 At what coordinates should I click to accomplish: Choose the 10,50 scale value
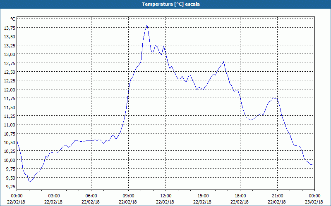(x=10, y=143)
